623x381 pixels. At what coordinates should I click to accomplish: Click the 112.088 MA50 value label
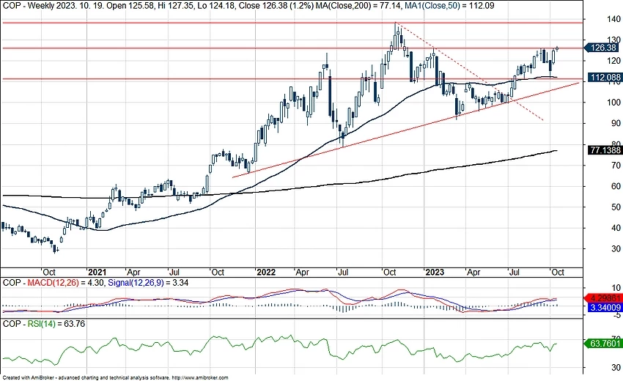point(605,77)
